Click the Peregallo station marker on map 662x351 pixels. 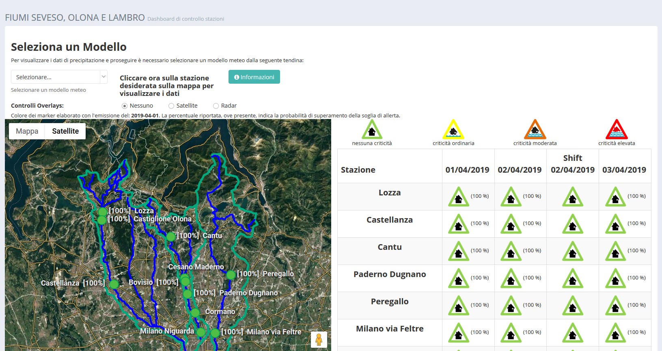231,275
